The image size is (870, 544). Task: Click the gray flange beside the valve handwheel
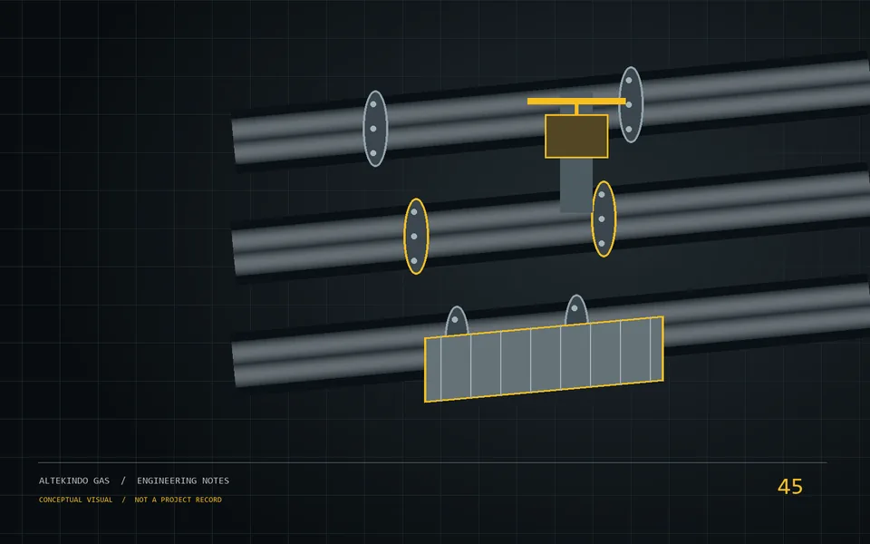point(631,105)
